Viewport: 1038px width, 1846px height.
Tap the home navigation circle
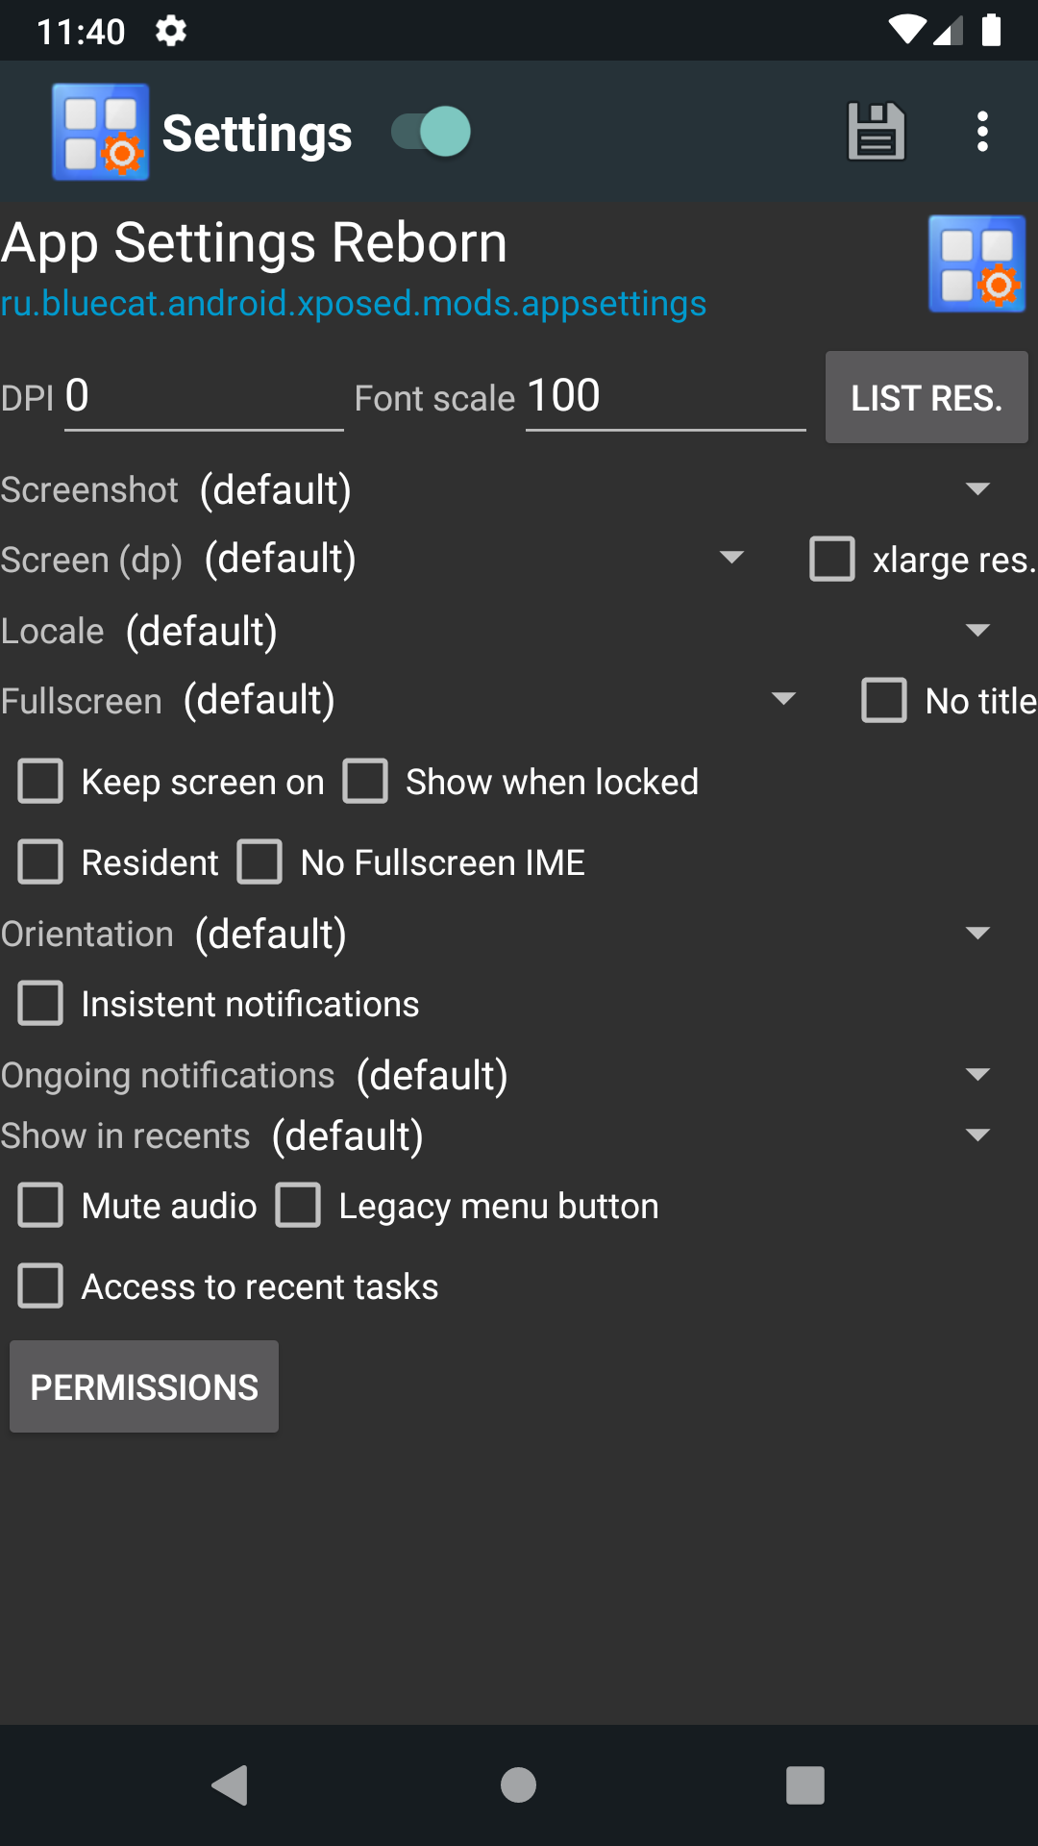[518, 1786]
